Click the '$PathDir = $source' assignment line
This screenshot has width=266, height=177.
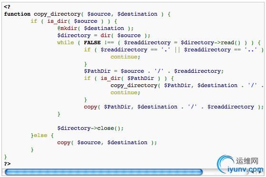pos(153,71)
